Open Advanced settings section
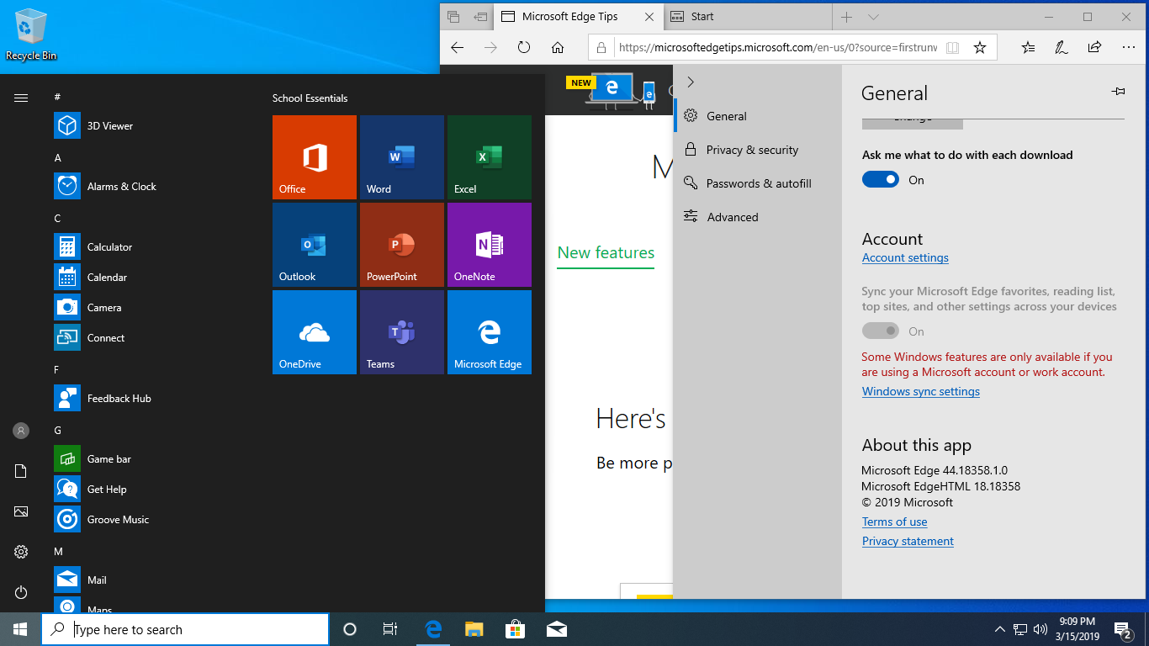 757,217
